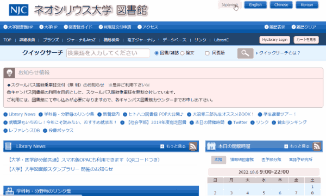Viewport: 326px width, 196px height.
Task: Open スマホ版OPACも利用できます news item
Action: (x=84, y=160)
